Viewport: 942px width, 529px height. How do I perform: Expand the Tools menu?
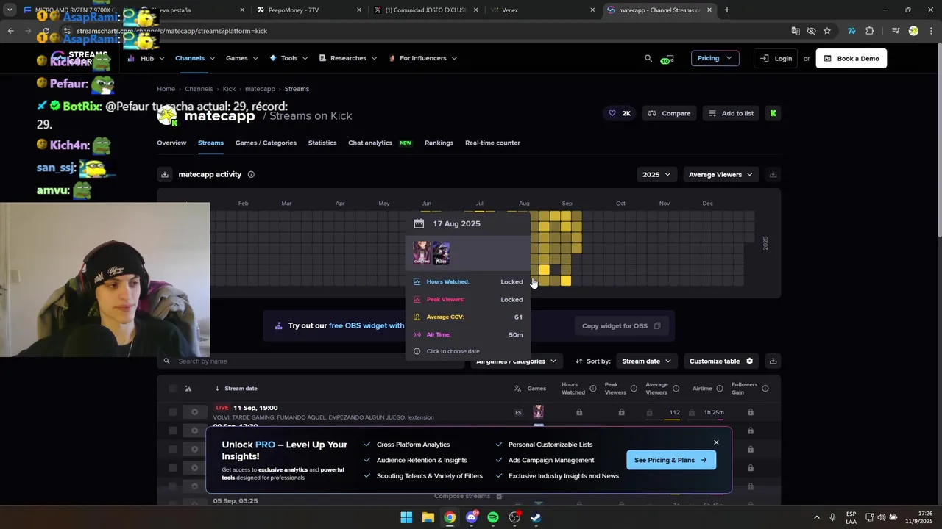288,58
